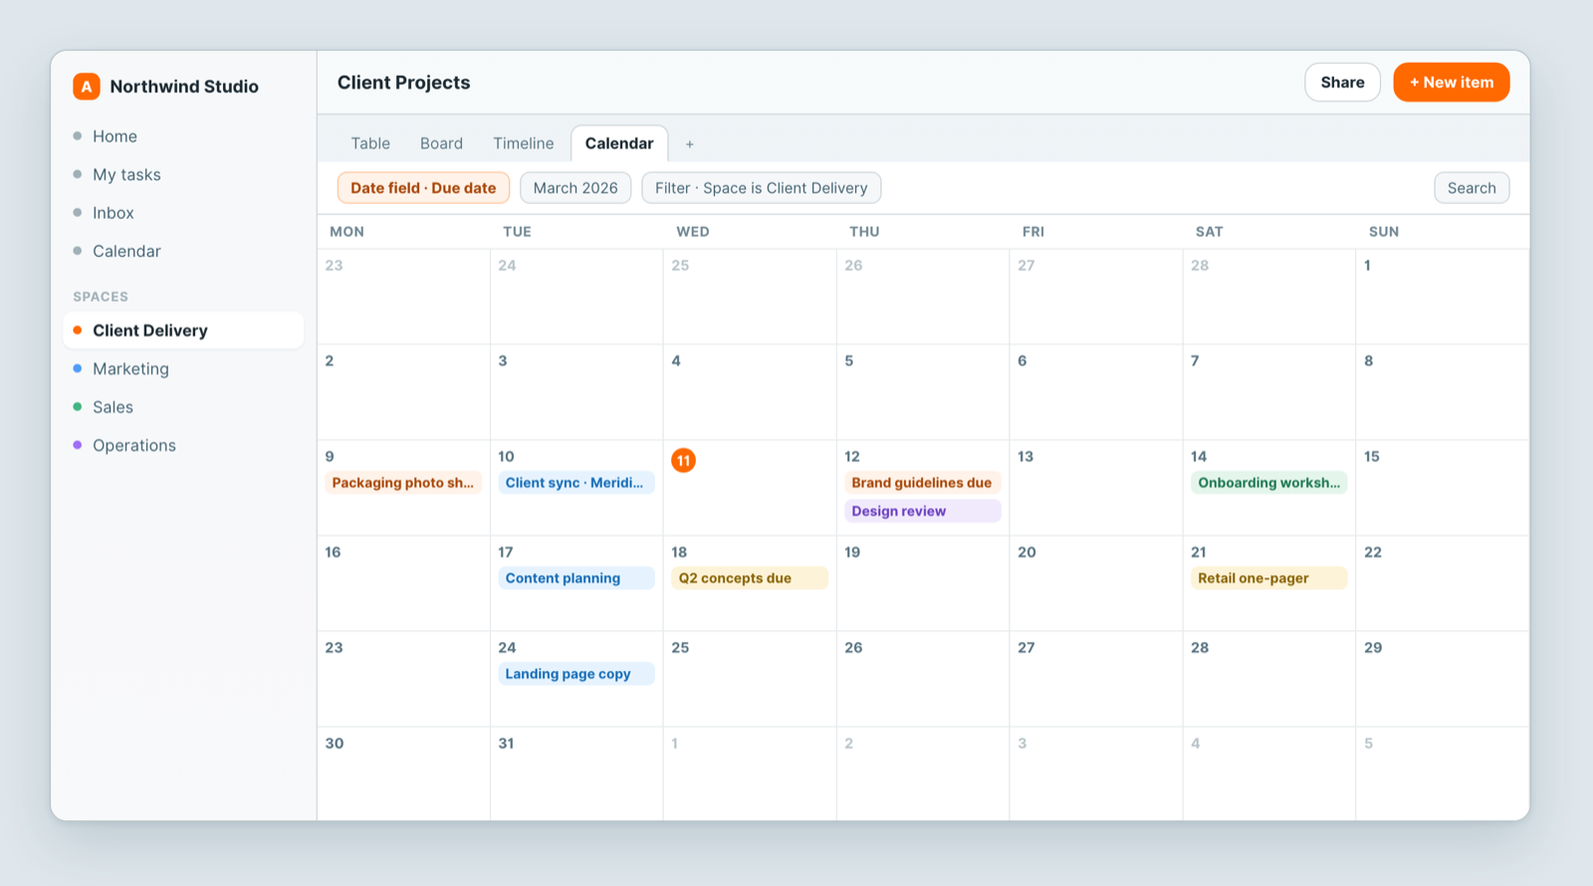Click the day number 31

[x=506, y=744]
